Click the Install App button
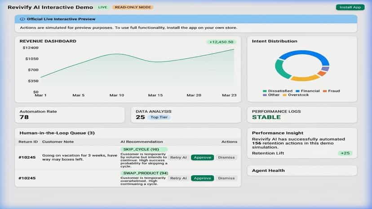The width and height of the screenshot is (372, 209). [x=350, y=7]
